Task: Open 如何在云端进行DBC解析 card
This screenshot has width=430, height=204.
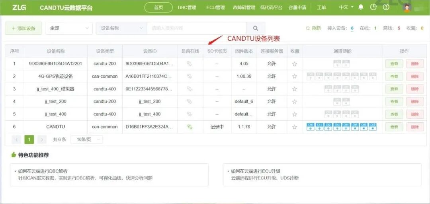Action: point(109,175)
